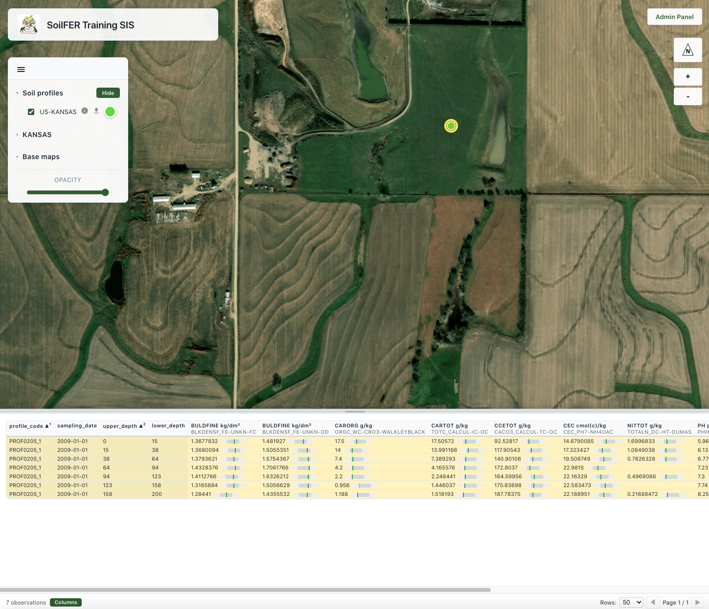The height and width of the screenshot is (609, 709).
Task: Click the Page 1 / 1 indicator
Action: (675, 602)
